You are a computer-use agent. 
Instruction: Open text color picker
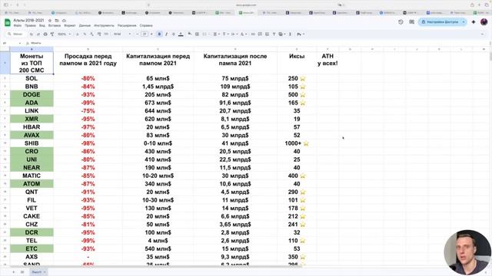click(181, 34)
